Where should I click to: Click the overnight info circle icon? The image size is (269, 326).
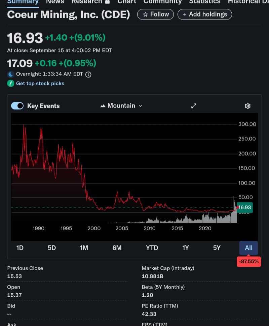pos(88,75)
